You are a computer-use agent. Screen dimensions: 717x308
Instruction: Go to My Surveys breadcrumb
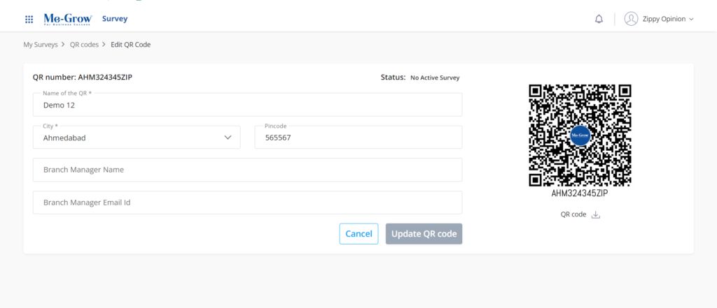pos(41,45)
